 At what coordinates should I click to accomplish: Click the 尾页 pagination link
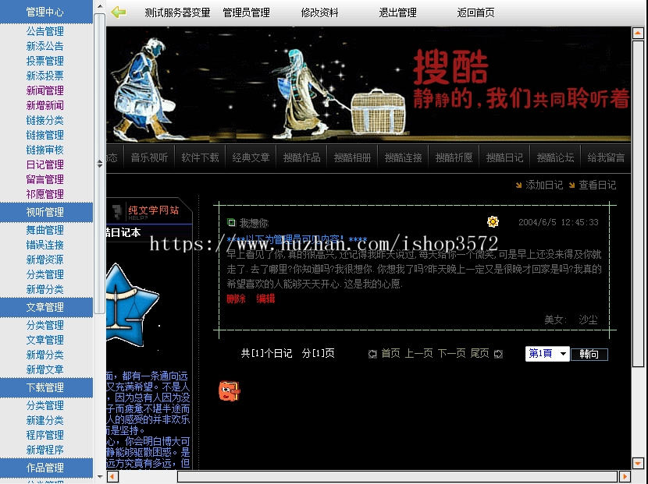480,354
